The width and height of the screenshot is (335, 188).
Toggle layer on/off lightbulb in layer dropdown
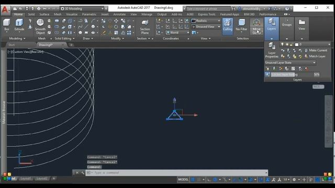(282, 44)
